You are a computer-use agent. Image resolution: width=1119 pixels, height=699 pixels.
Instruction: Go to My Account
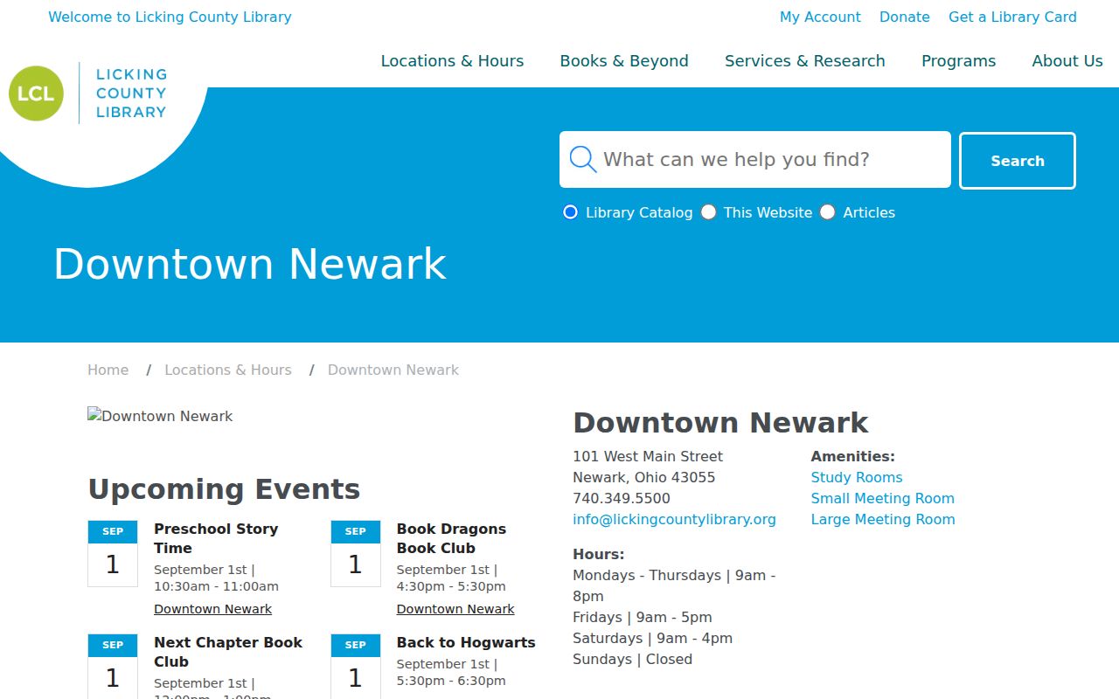pos(820,17)
